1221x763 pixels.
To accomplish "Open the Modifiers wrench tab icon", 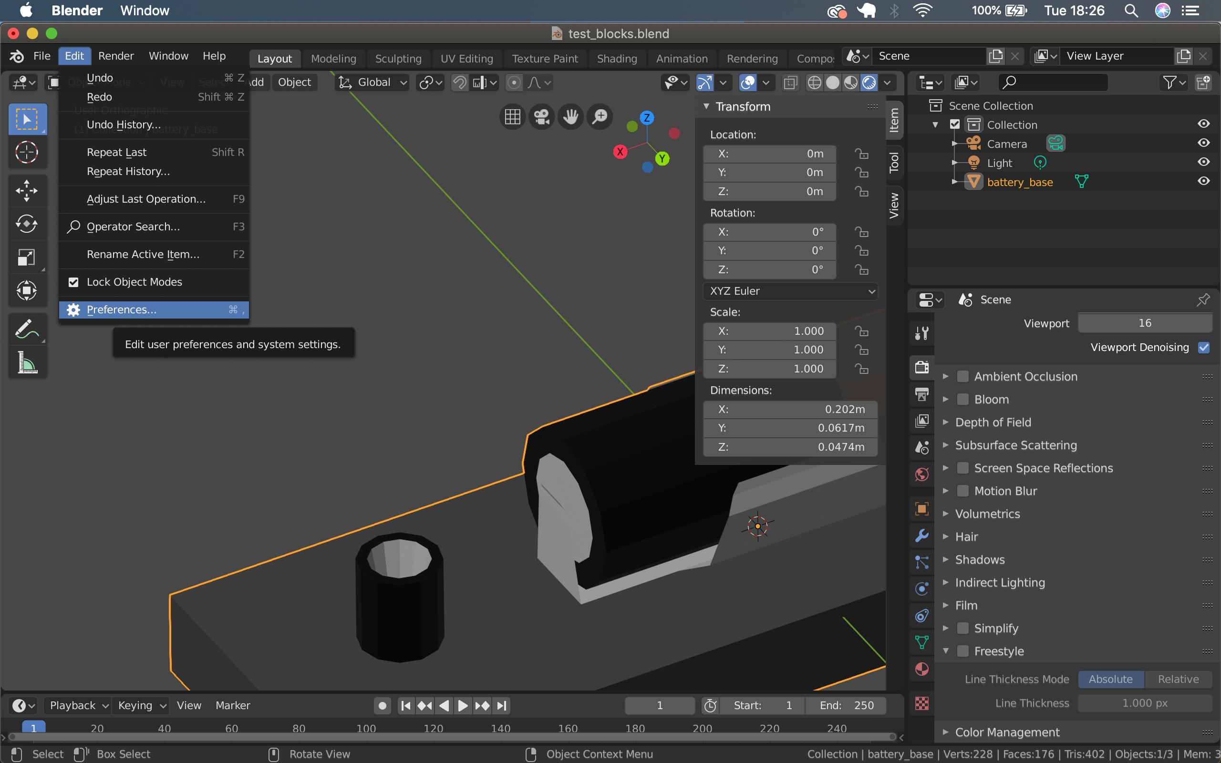I will coord(921,536).
